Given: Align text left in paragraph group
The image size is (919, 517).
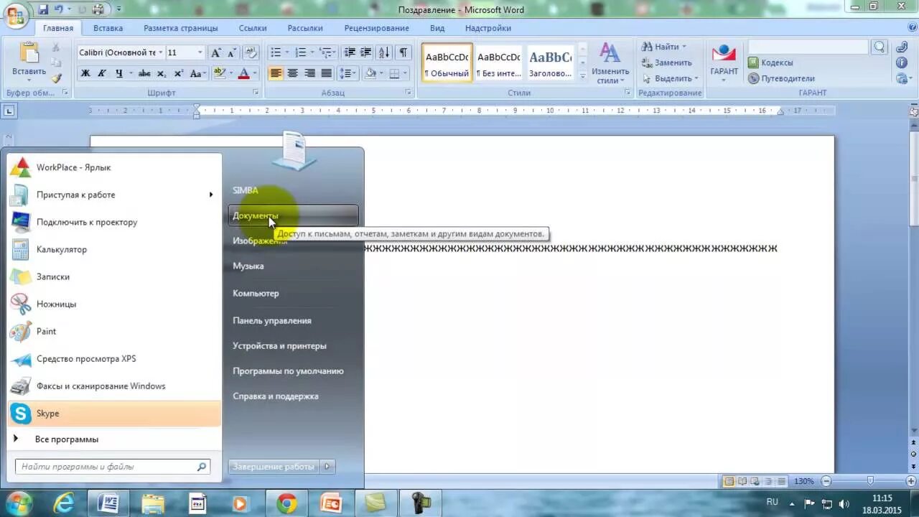Looking at the screenshot, I should tap(276, 73).
